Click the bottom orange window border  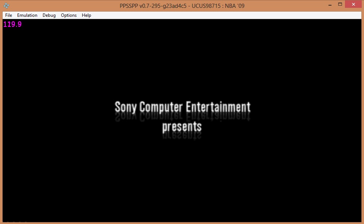click(182, 223)
